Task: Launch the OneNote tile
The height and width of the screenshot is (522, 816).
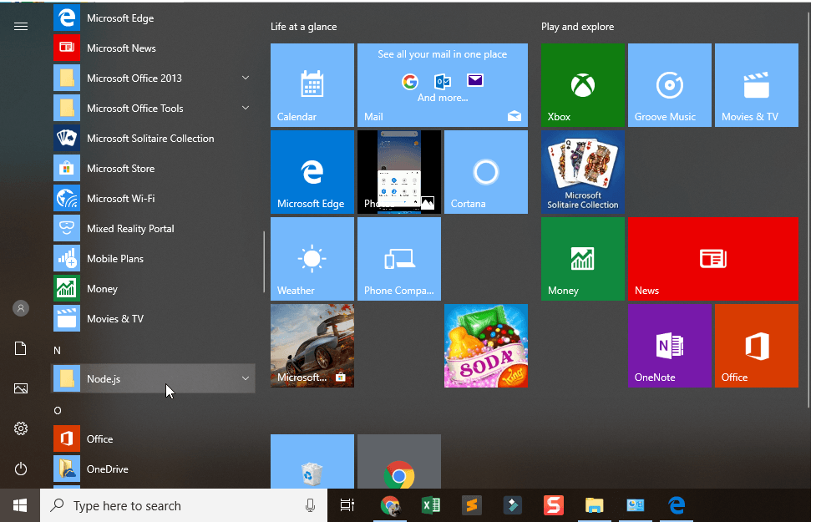Action: click(670, 346)
